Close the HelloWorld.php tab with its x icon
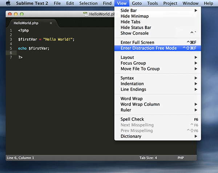This screenshot has width=218, height=173. pyautogui.click(x=51, y=23)
